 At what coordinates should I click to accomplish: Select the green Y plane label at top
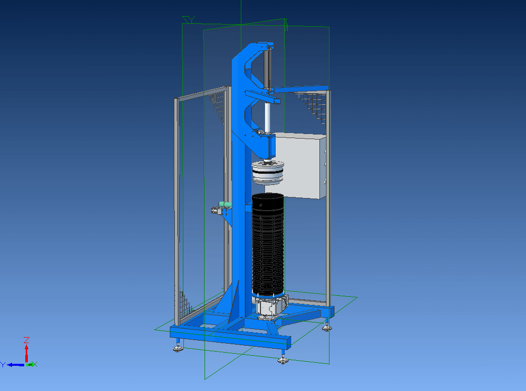coord(189,20)
